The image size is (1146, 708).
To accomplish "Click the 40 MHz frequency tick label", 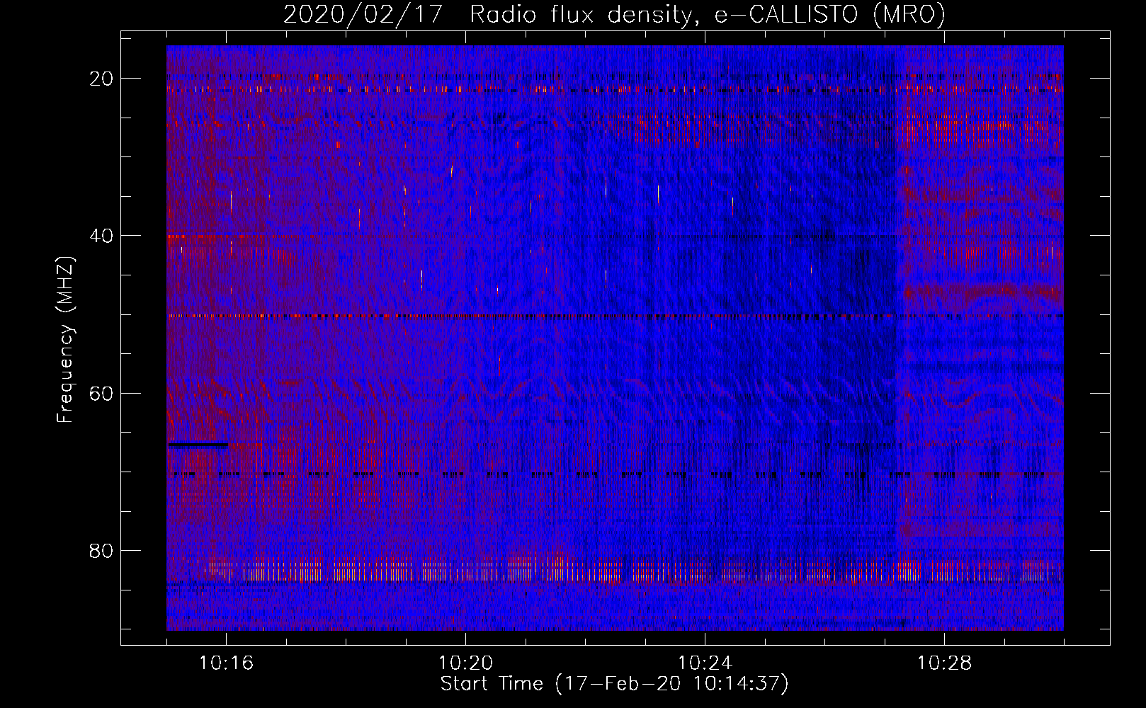I will point(102,236).
